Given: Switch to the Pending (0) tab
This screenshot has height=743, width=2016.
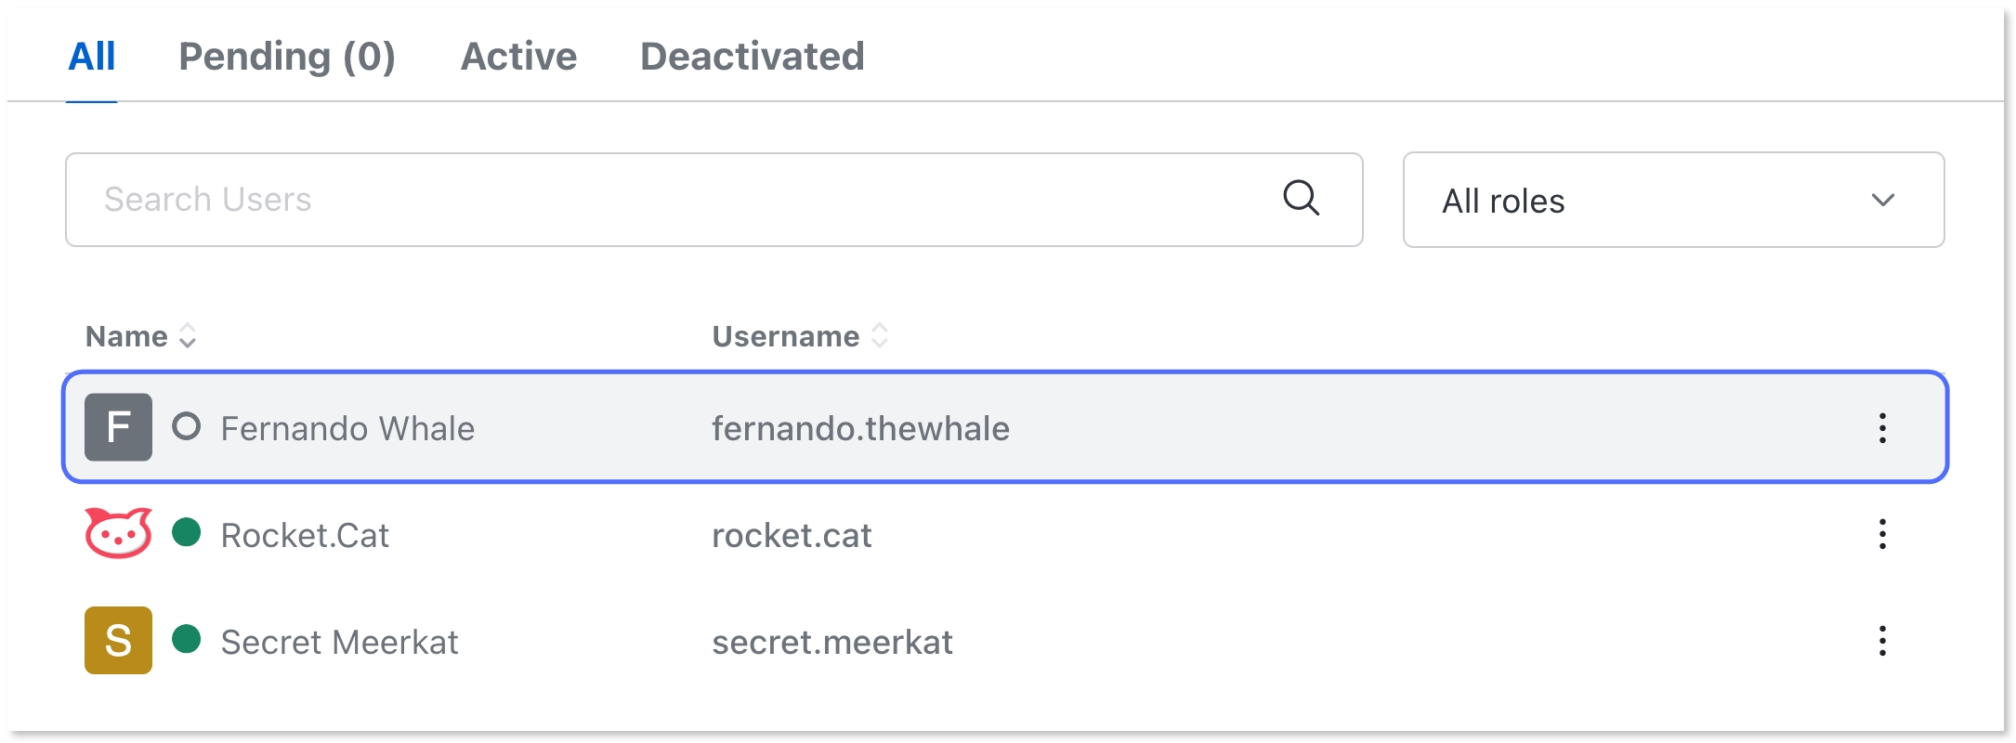Looking at the screenshot, I should pyautogui.click(x=287, y=57).
